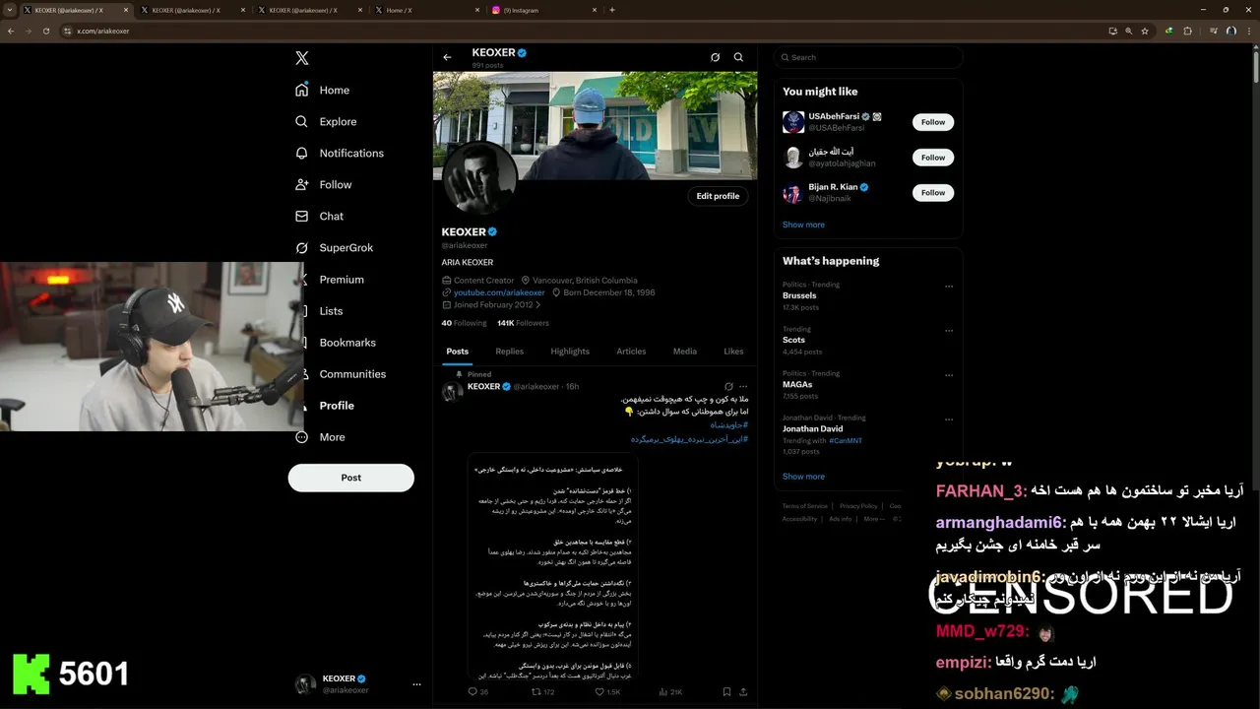Viewport: 1260px width, 709px height.
Task: Click the white Post button
Action: (351, 478)
